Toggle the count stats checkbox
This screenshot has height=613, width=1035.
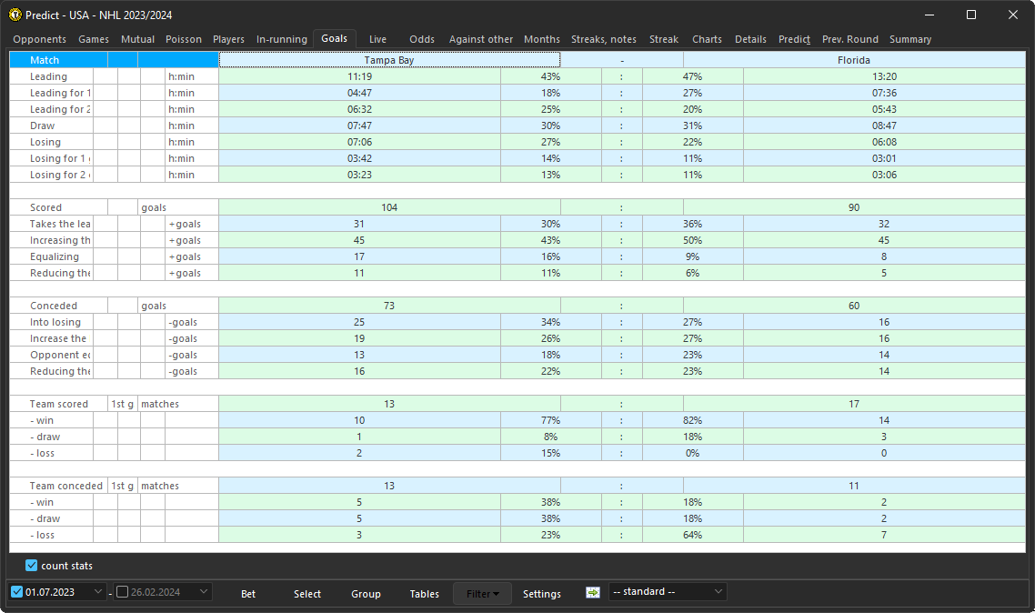tap(31, 565)
